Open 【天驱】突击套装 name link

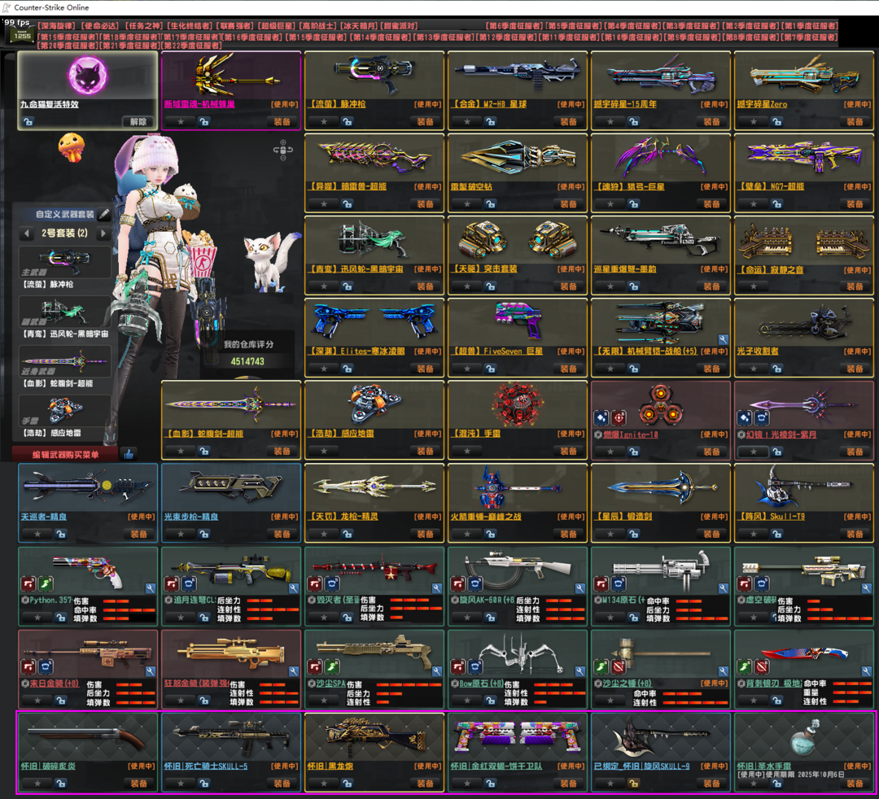[484, 269]
